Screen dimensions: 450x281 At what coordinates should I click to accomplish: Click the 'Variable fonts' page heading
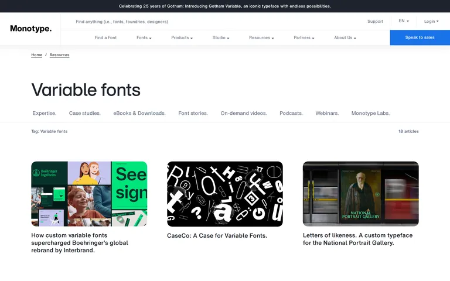coord(86,90)
